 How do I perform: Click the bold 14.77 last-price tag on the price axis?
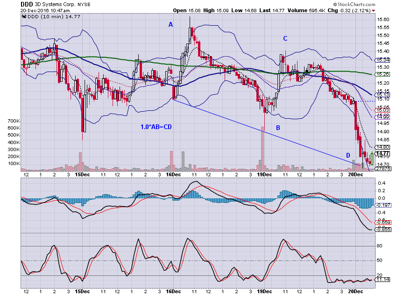tap(383, 153)
